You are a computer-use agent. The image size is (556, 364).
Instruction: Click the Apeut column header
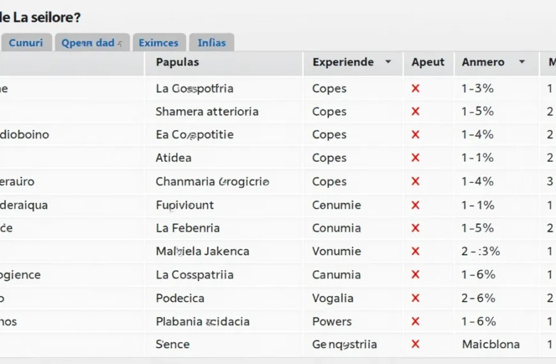pyautogui.click(x=428, y=63)
